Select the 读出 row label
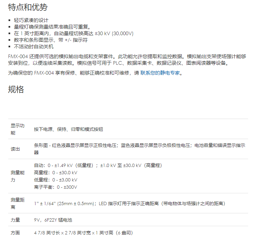Viewport: 255px width, 238px height. (15, 149)
